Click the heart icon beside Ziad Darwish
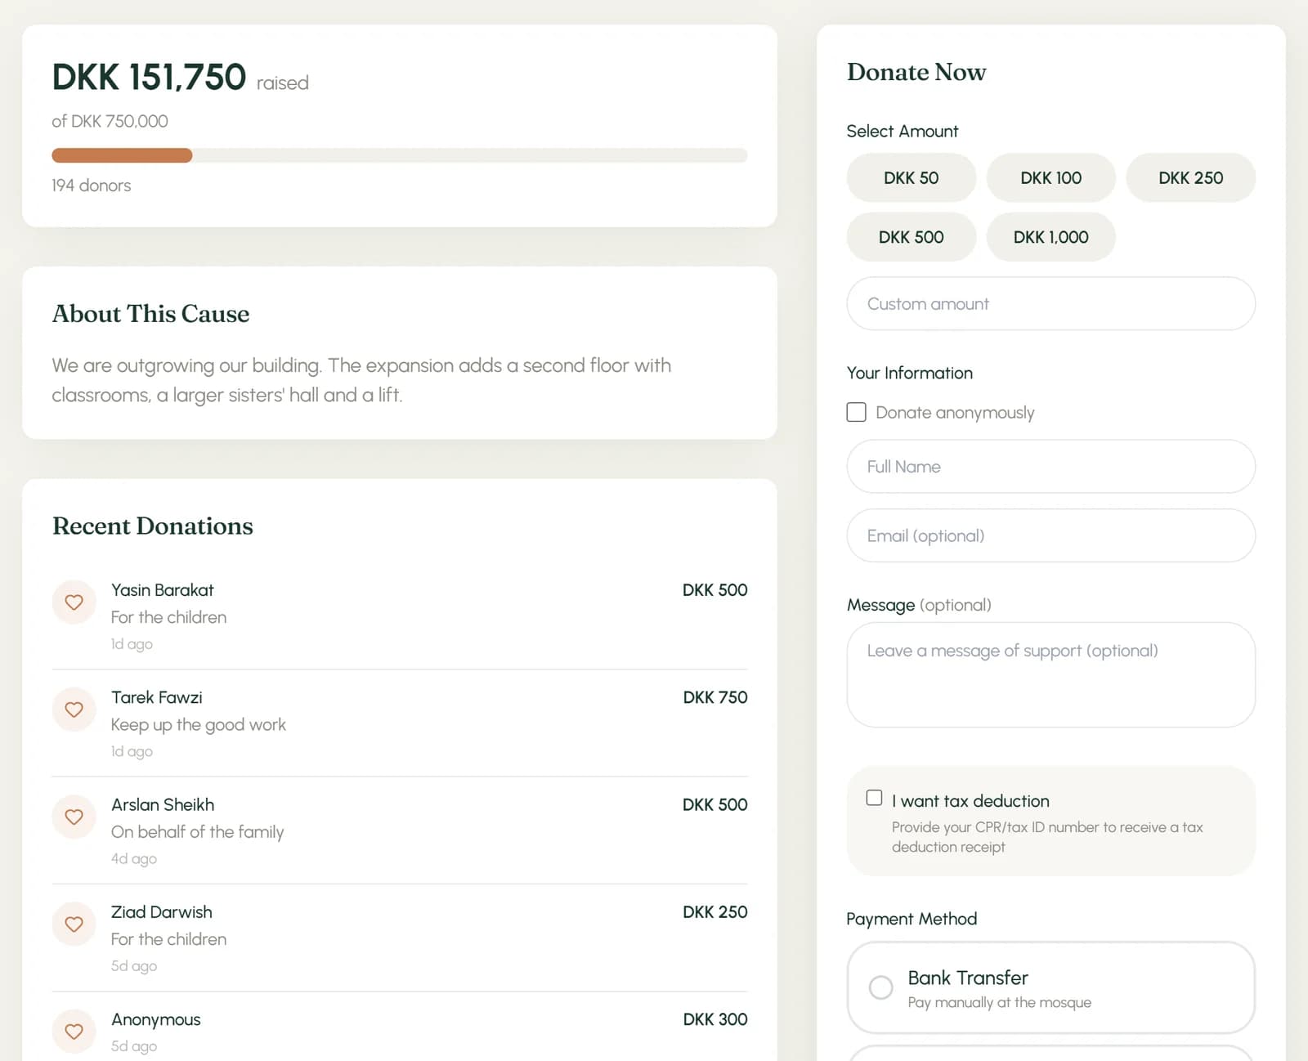Viewport: 1308px width, 1061px height. pyautogui.click(x=74, y=924)
